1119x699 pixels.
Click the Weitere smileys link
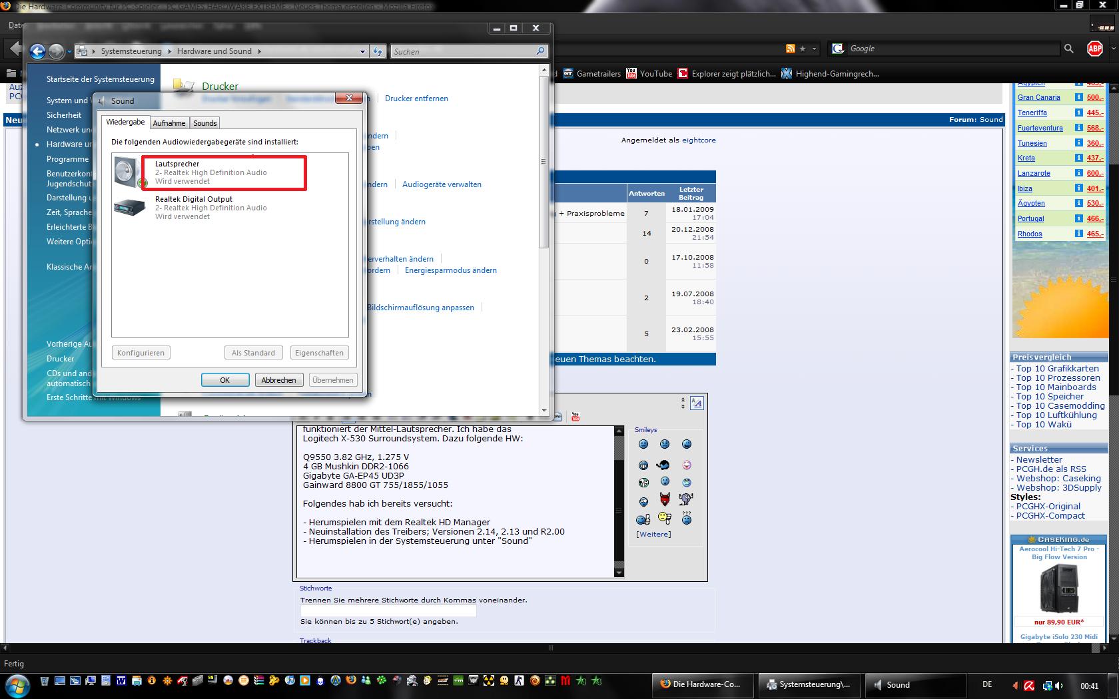click(x=653, y=534)
